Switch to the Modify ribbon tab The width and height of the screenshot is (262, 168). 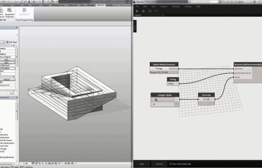coord(110,5)
